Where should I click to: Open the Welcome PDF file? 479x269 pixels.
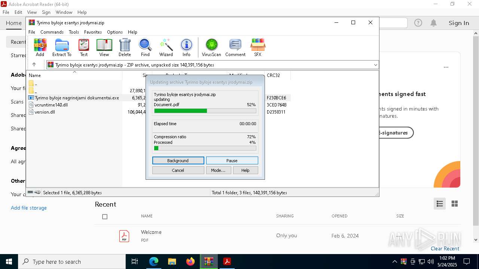tap(151, 232)
